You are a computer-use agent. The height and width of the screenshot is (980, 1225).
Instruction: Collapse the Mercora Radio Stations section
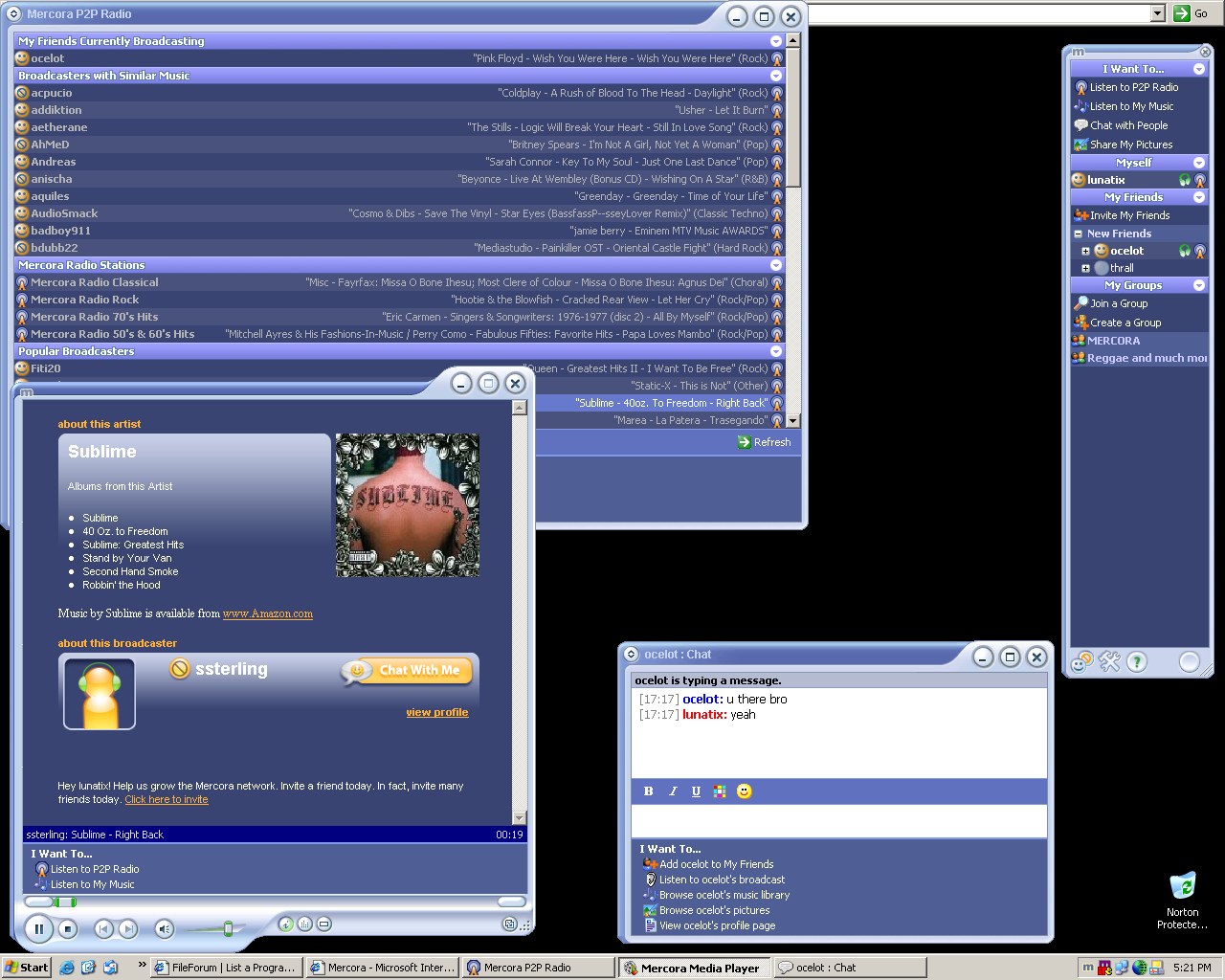[776, 265]
